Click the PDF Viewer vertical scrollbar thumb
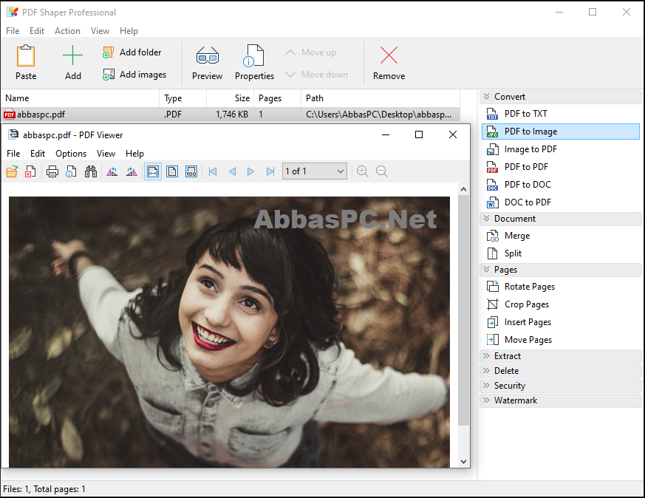Viewport: 645px width, 498px height. pyautogui.click(x=463, y=310)
